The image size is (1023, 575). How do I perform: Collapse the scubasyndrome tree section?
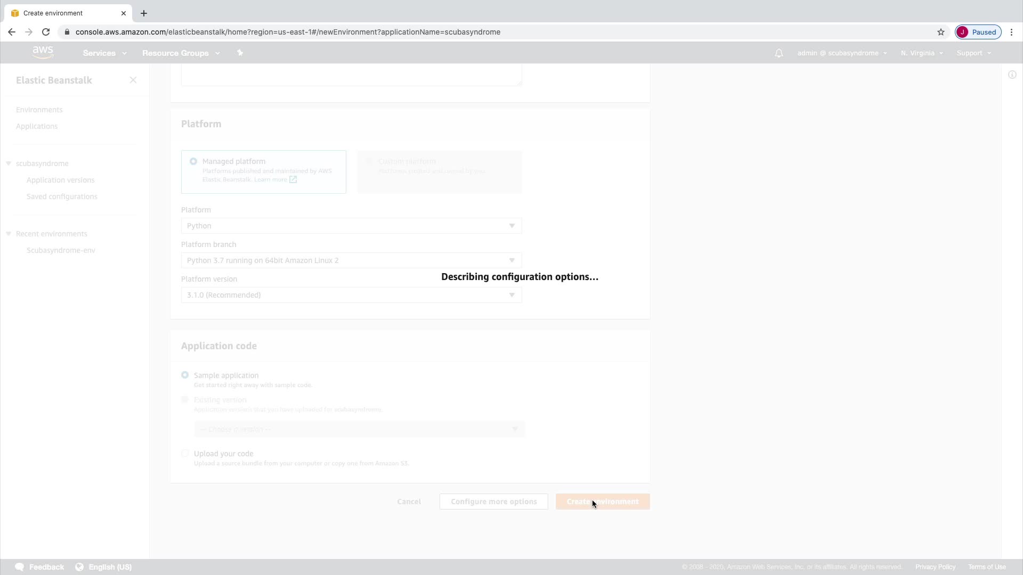pyautogui.click(x=9, y=163)
